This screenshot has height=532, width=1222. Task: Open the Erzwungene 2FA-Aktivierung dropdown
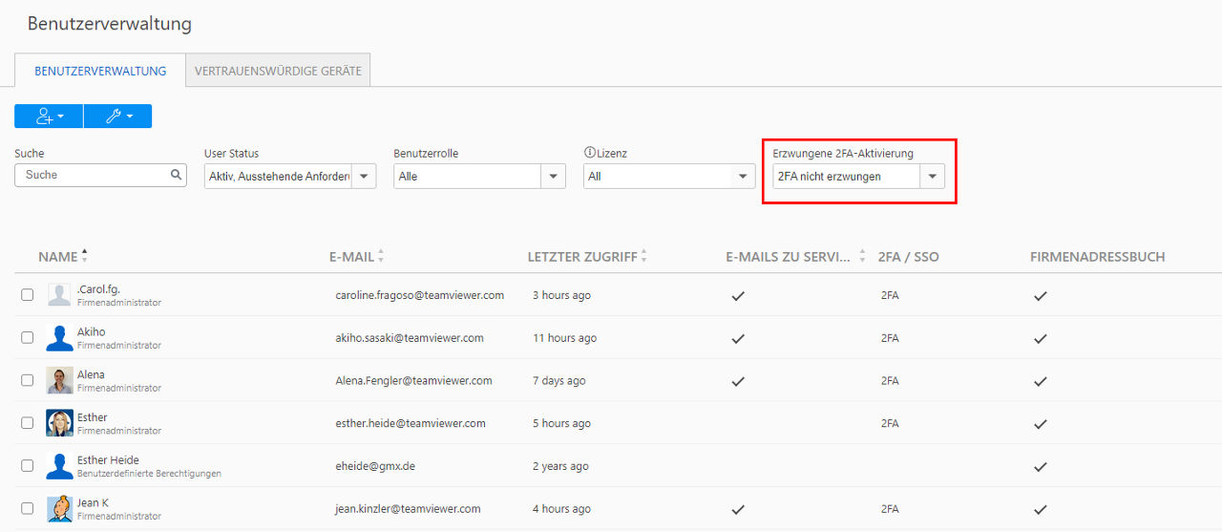(x=858, y=176)
